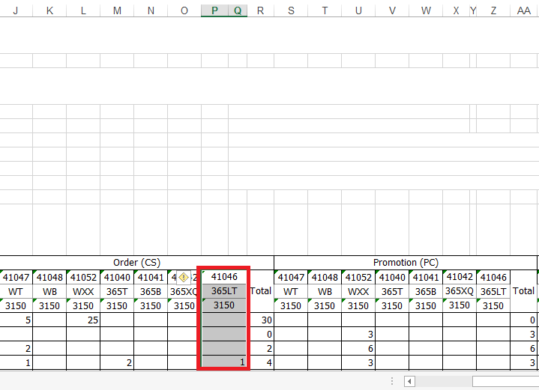The height and width of the screenshot is (390, 539).
Task: Click the horizontal scrollbar left arrow
Action: (409, 381)
